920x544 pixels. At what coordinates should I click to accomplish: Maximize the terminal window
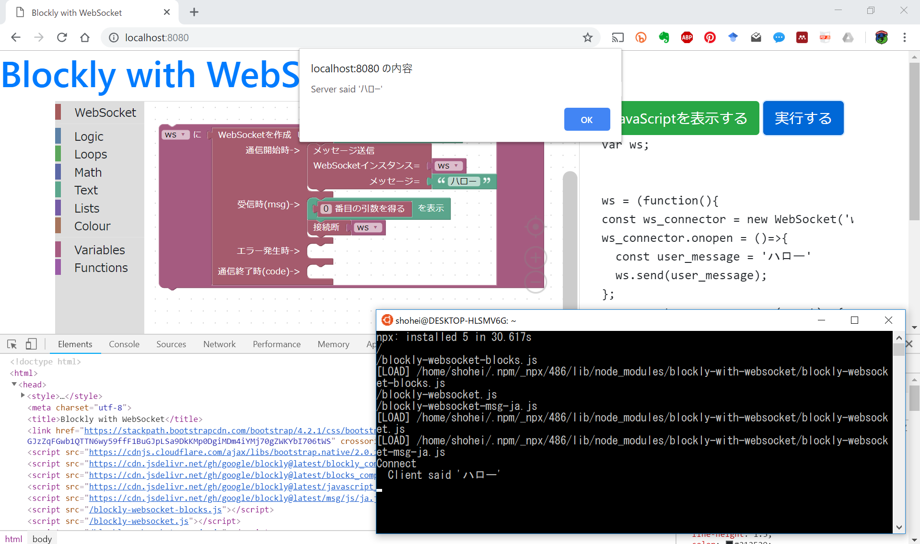(854, 320)
